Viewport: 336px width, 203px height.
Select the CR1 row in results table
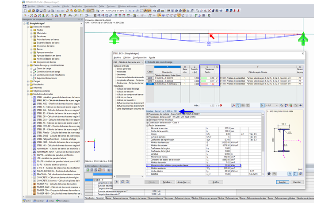tap(150, 84)
